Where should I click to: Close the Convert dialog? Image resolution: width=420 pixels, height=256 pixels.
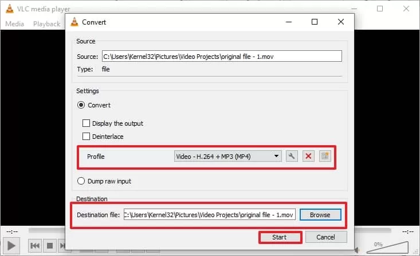pyautogui.click(x=341, y=22)
